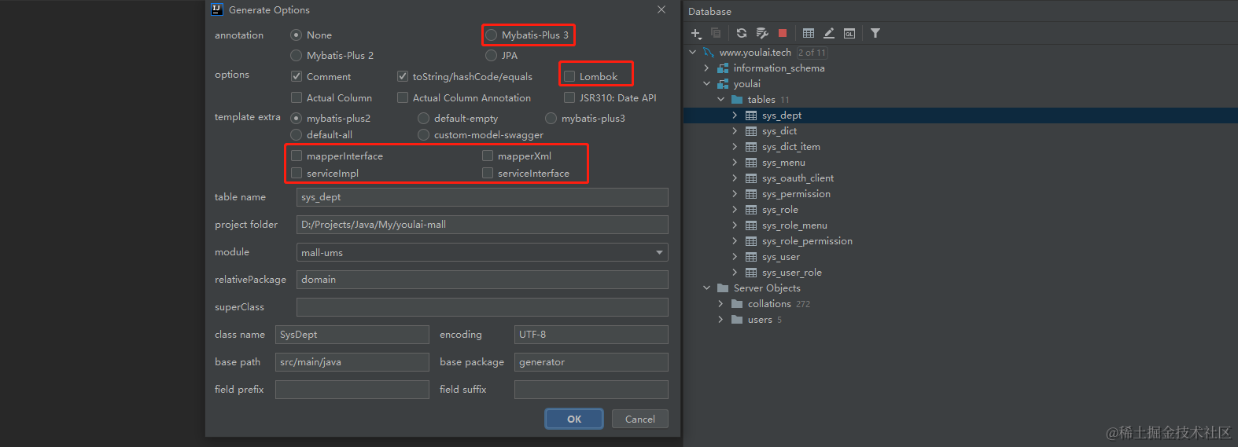Toggle the toString/hashCode/equals checkbox
The width and height of the screenshot is (1238, 447).
(403, 76)
